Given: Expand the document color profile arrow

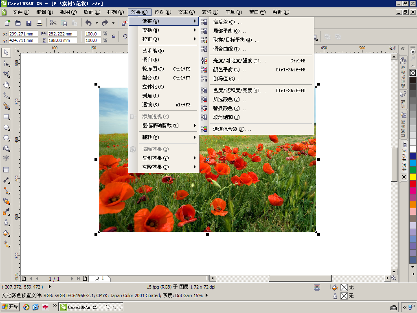Looking at the screenshot, I should click(206, 295).
